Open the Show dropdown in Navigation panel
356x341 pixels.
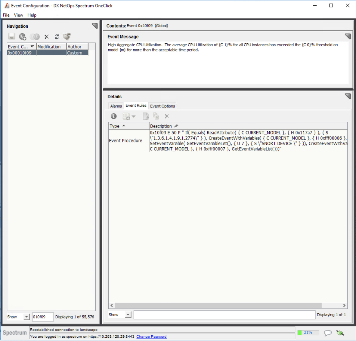(26, 317)
